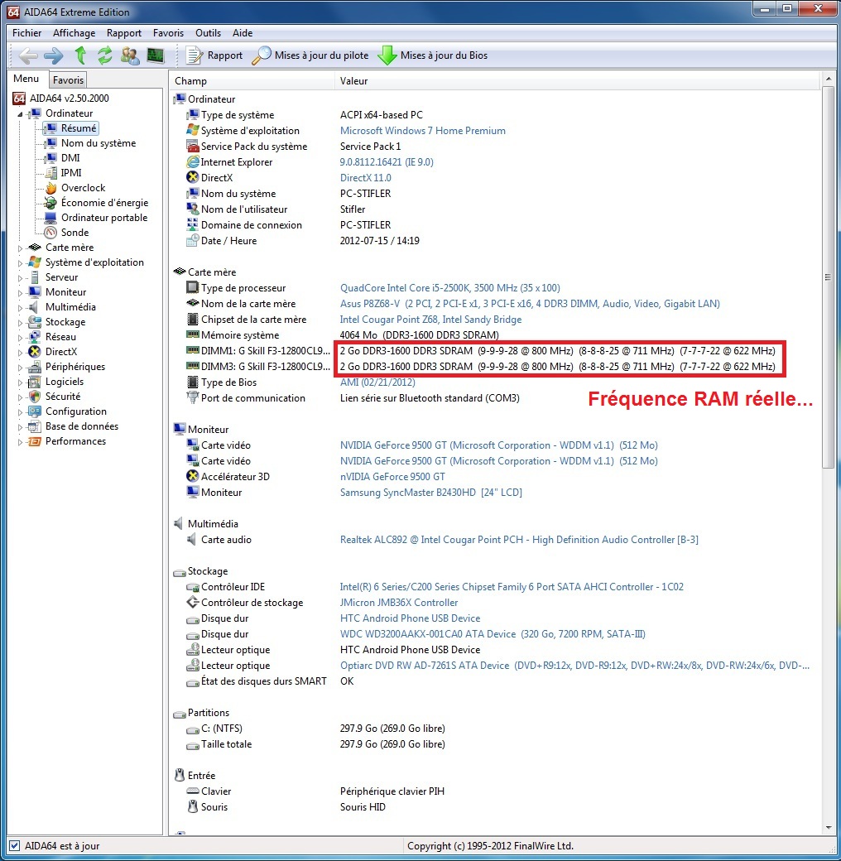
Task: Click the Rapport toolbar button
Action: point(214,55)
